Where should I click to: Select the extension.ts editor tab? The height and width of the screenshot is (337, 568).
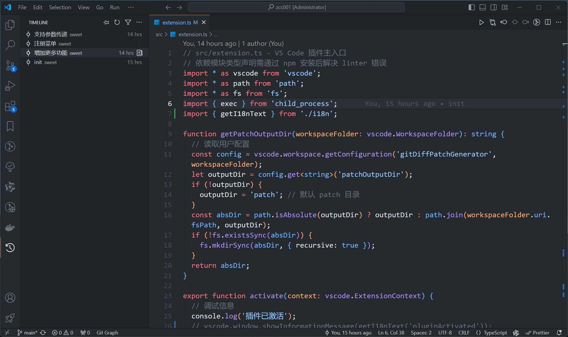click(x=176, y=22)
